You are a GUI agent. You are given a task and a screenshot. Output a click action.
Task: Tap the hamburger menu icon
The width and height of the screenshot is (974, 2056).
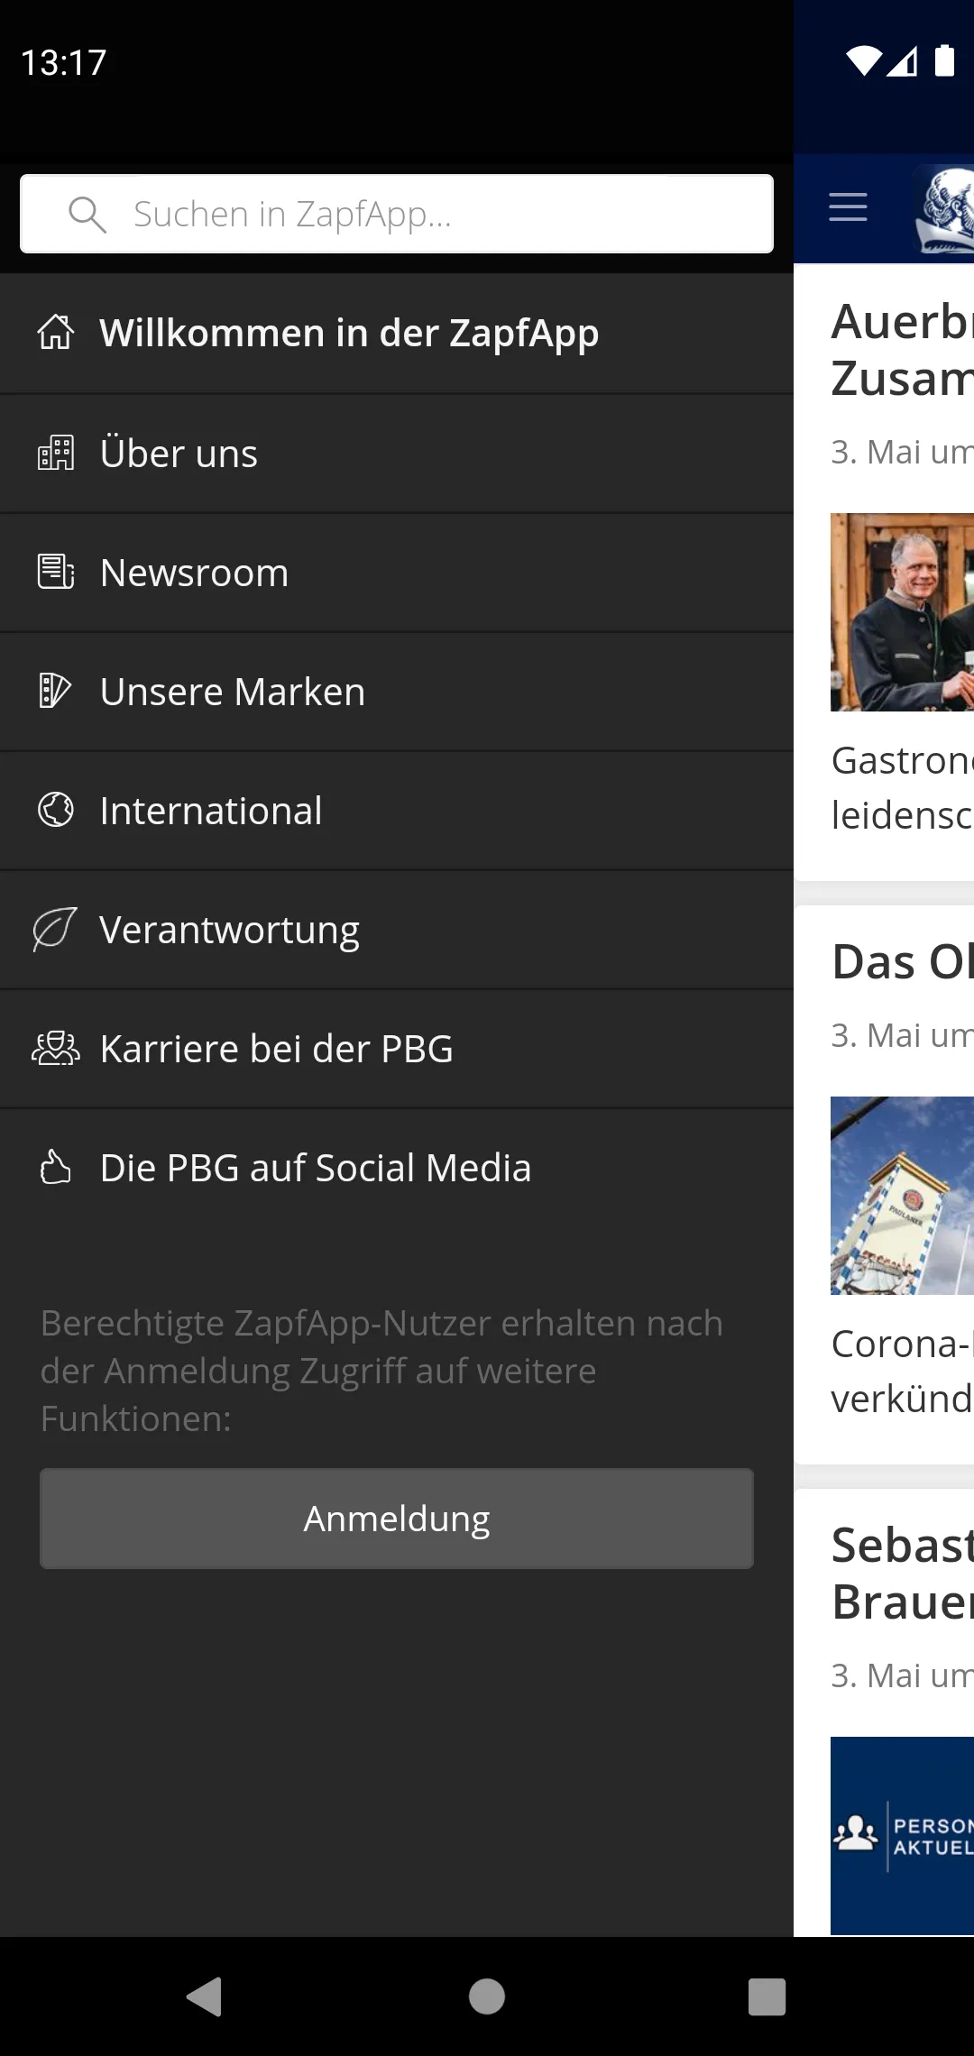(848, 207)
